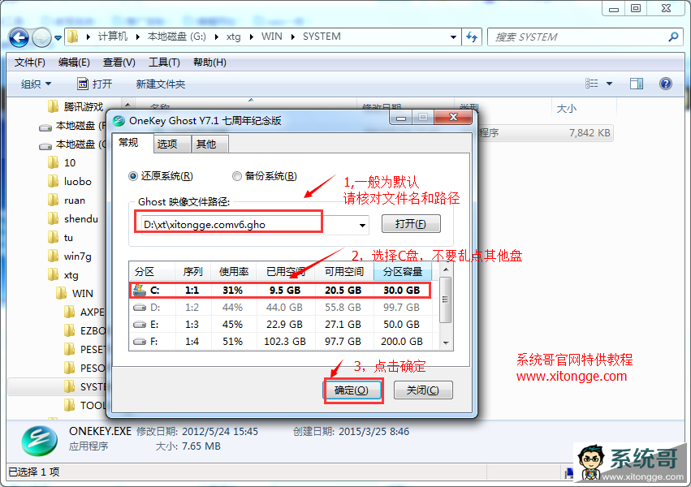Click the 使用率 column header
This screenshot has height=487, width=691.
click(234, 272)
